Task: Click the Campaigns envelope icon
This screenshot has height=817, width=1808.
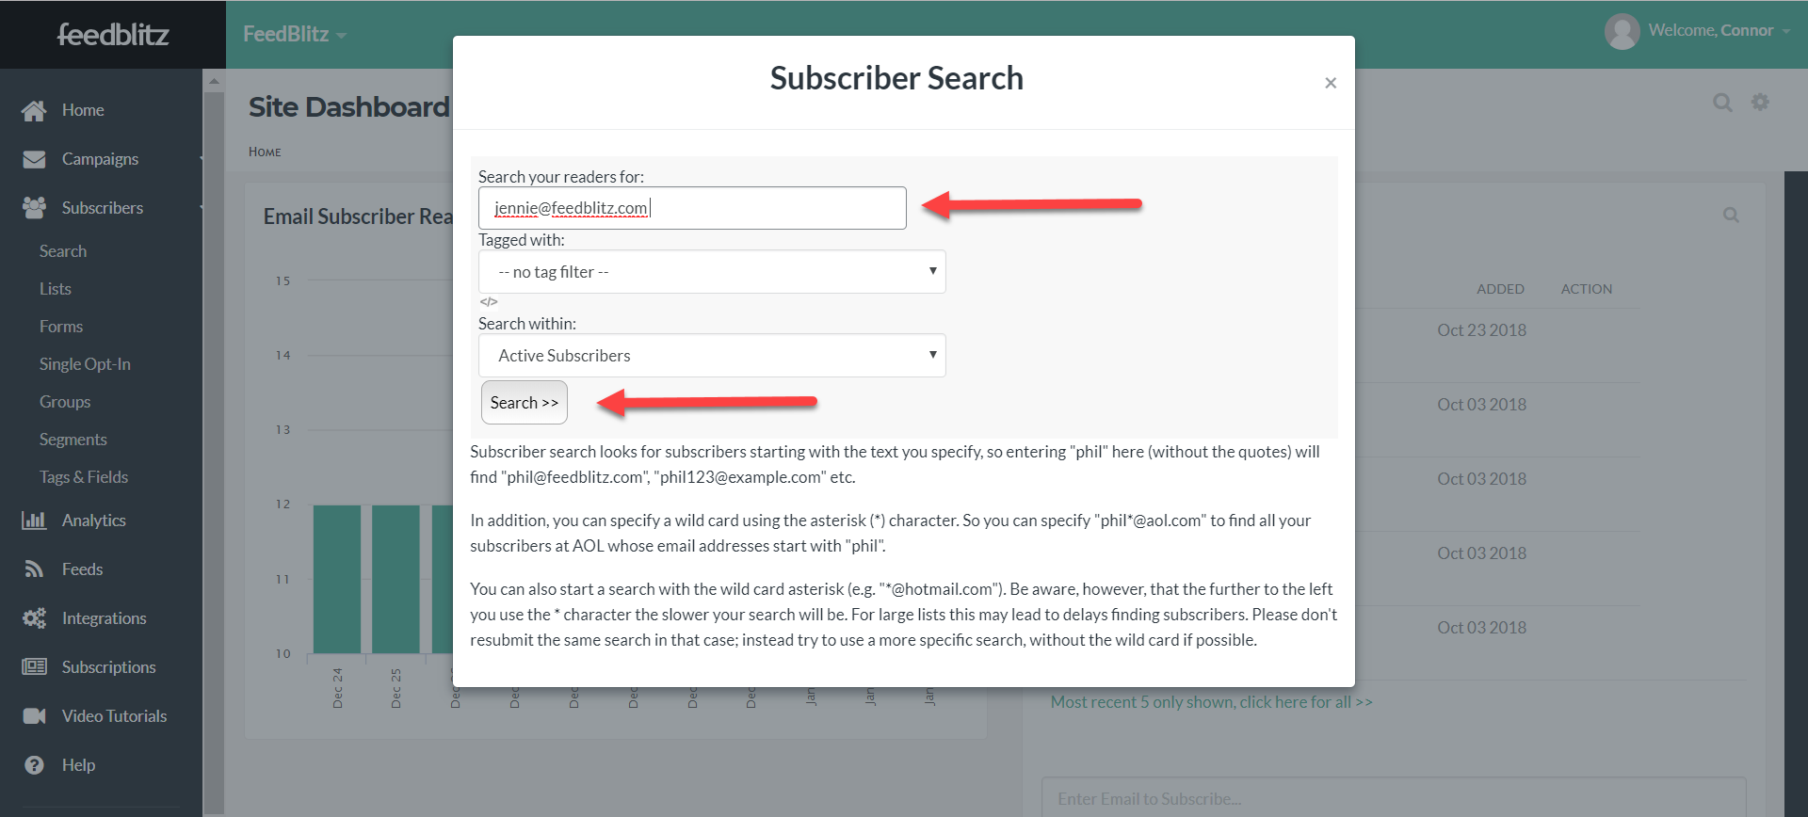Action: pos(34,159)
